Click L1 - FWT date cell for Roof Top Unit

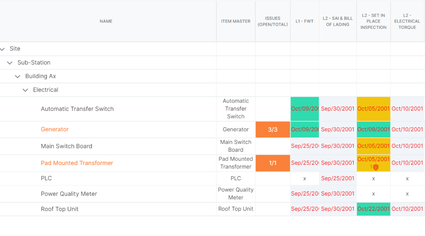click(x=305, y=209)
